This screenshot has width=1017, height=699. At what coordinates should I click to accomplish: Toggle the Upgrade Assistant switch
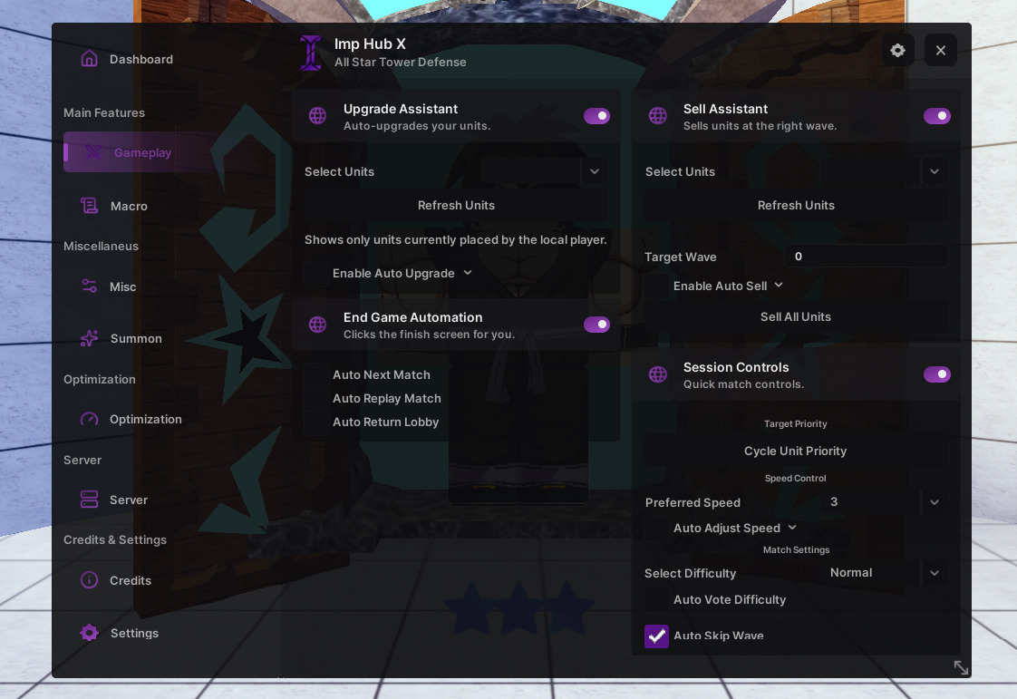596,116
